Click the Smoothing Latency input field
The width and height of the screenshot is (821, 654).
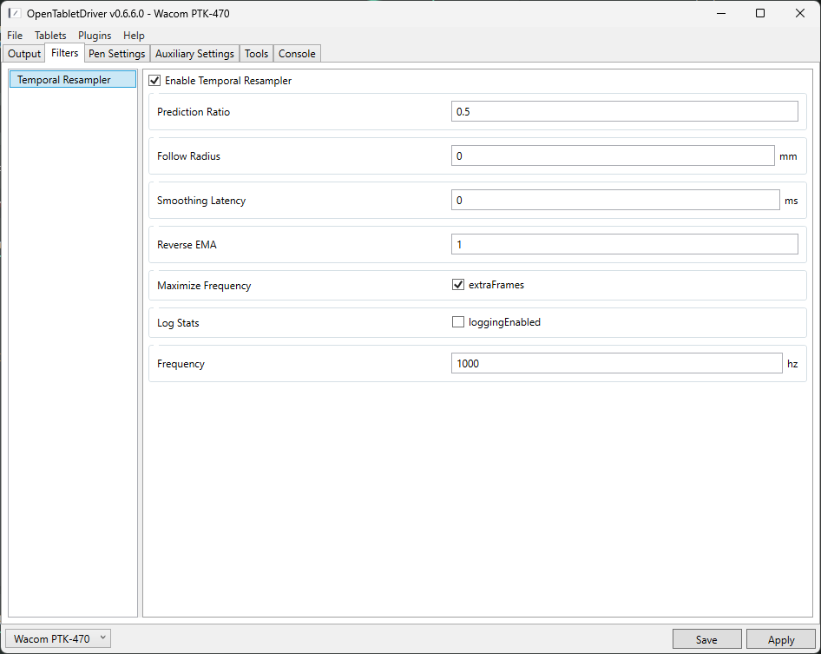point(616,201)
